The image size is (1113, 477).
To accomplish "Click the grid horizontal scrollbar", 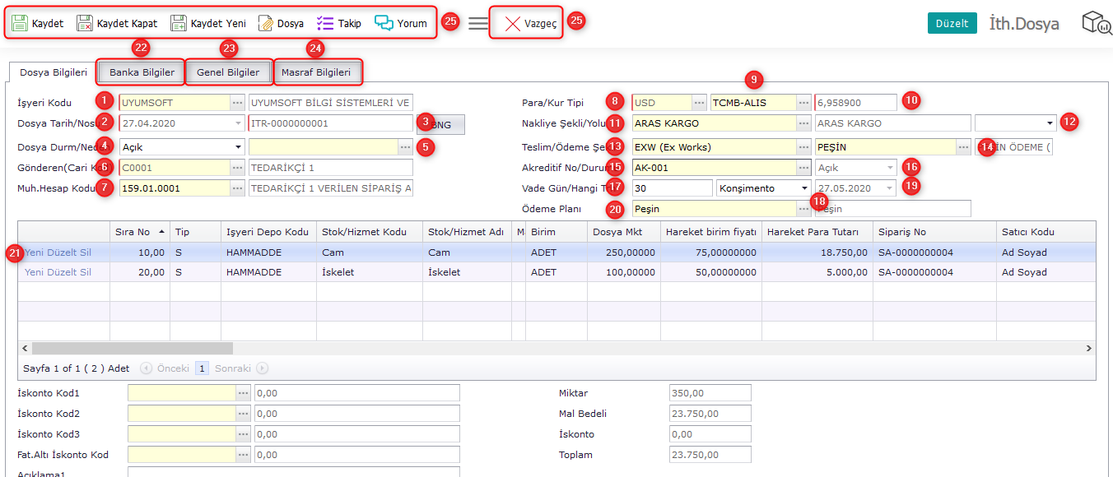I will coord(132,349).
